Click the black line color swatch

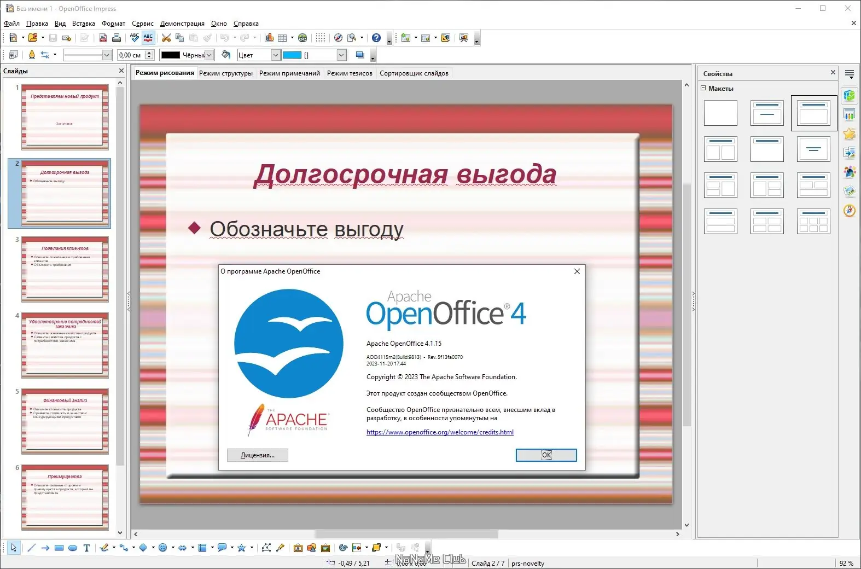pos(170,55)
